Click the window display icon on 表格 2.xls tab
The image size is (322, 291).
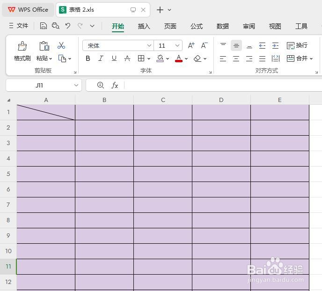(x=133, y=10)
